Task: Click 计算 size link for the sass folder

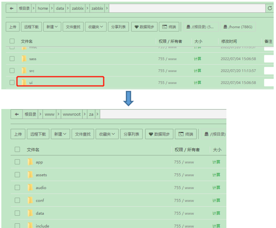Action: tap(197, 59)
